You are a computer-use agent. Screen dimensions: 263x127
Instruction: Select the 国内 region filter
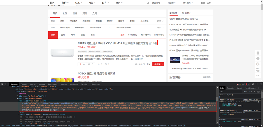tap(63, 35)
